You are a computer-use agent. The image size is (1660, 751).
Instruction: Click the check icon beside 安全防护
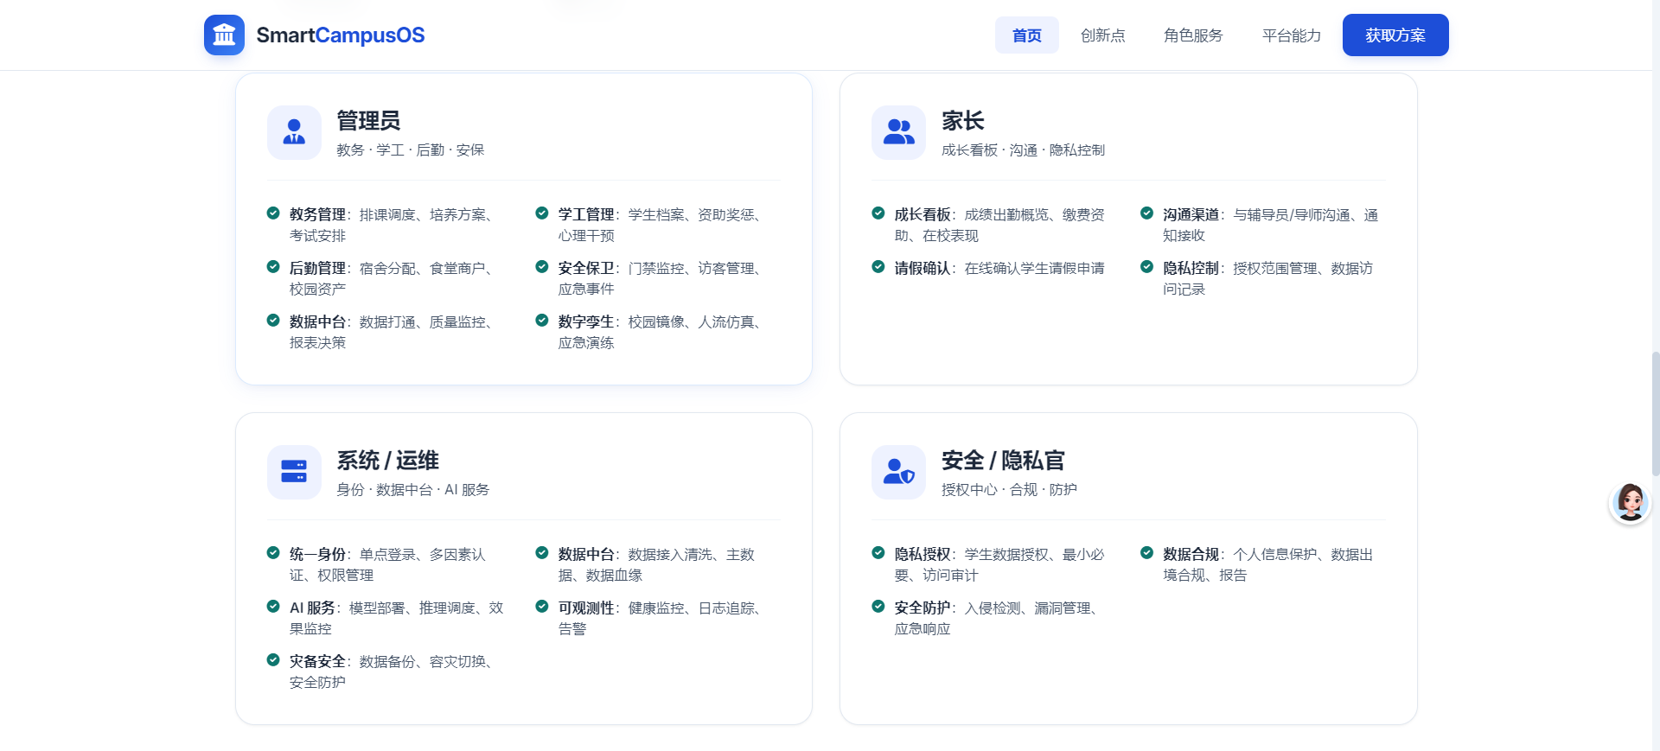coord(878,607)
